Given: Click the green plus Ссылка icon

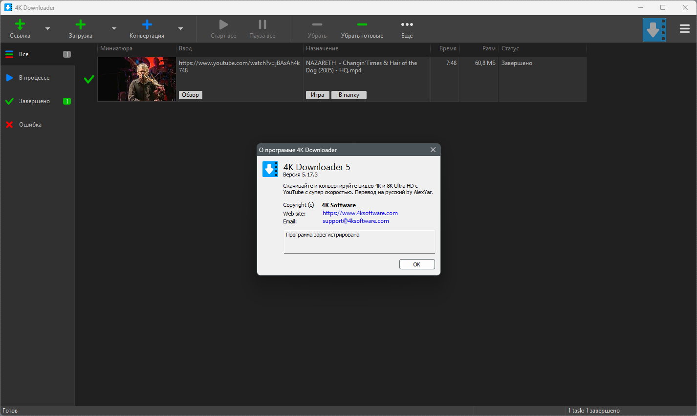Looking at the screenshot, I should coord(20,24).
